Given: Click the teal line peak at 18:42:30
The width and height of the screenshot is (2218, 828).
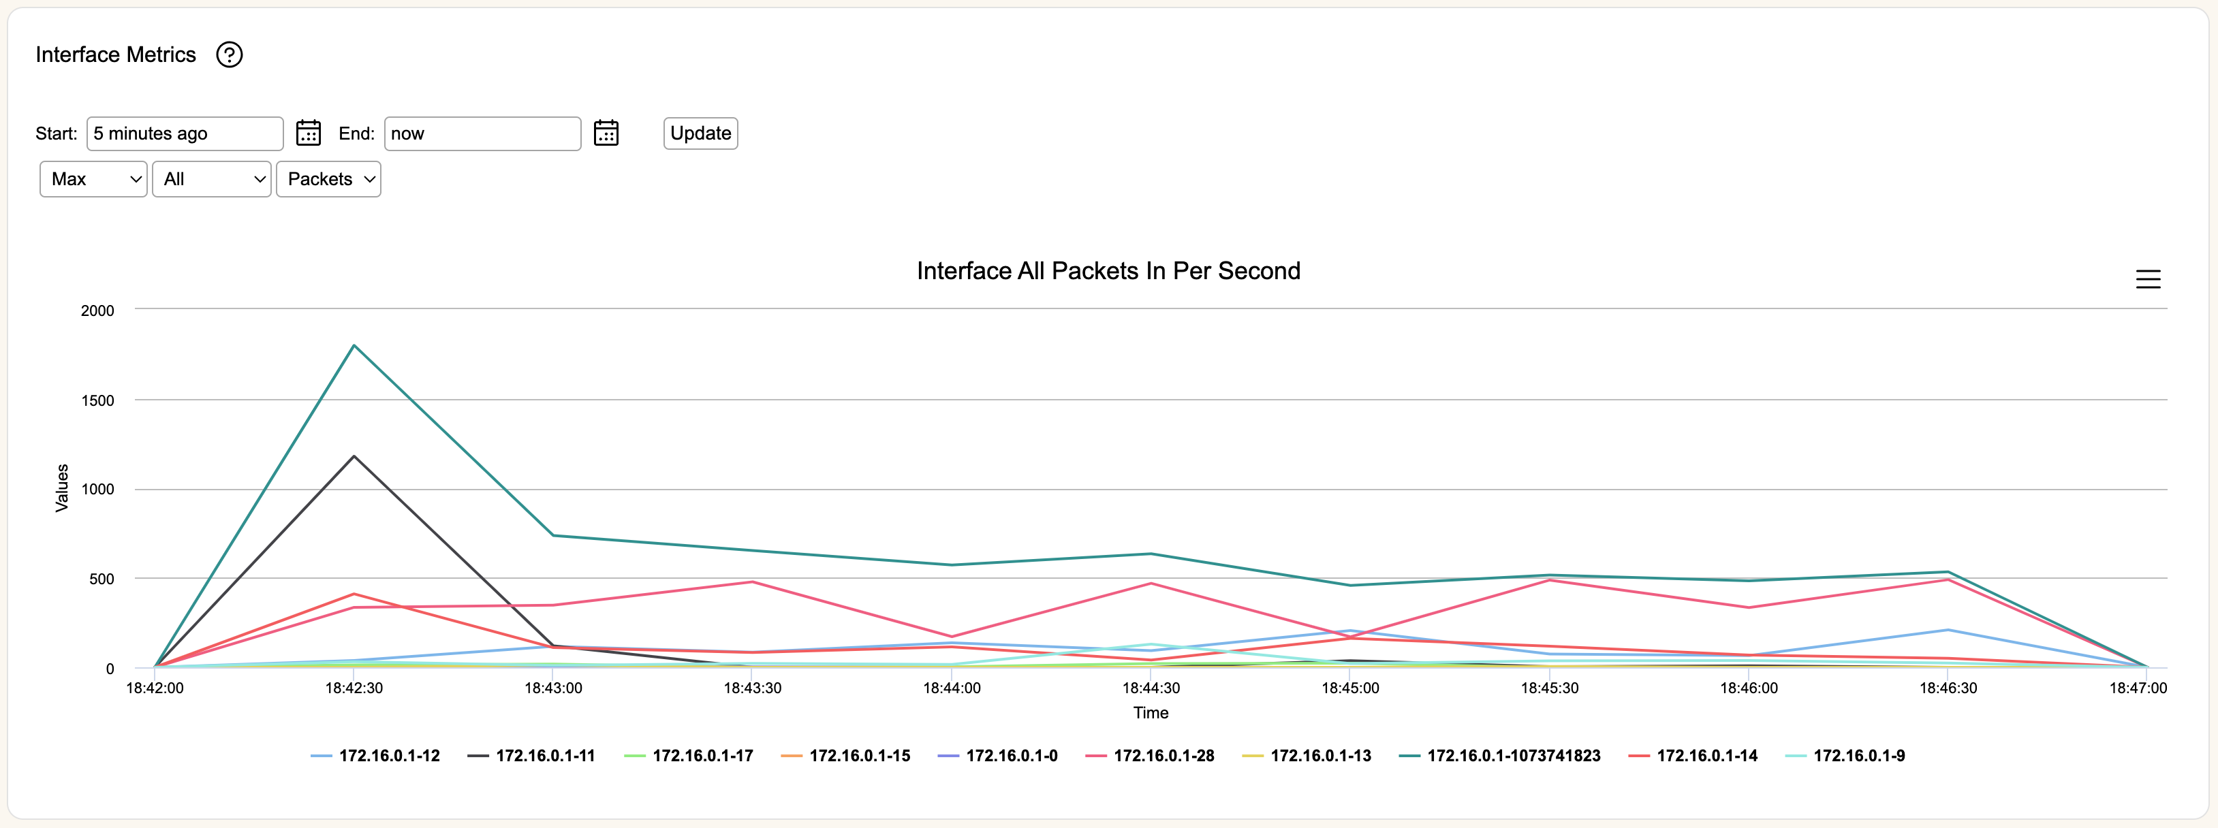Looking at the screenshot, I should pos(354,346).
